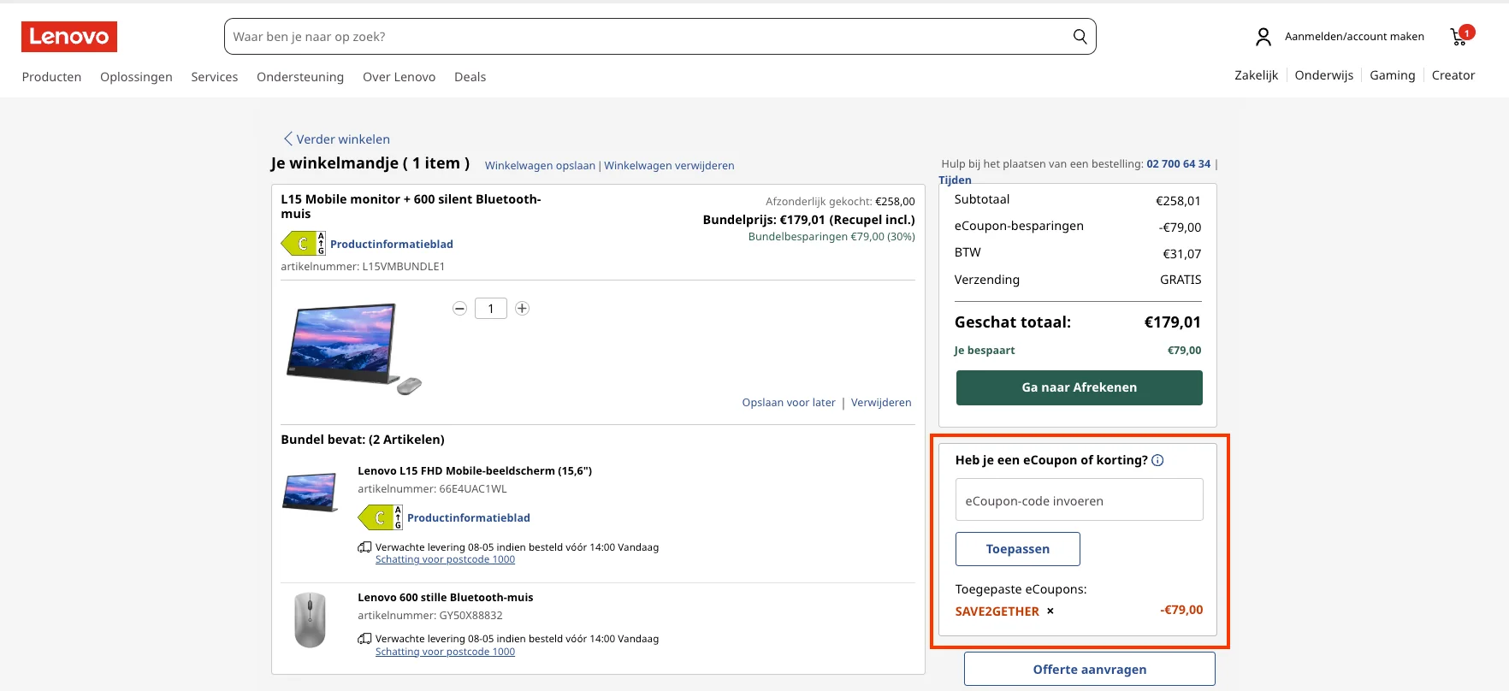Call help number 02 700 64 34
Screen dimensions: 1509x691
pos(1178,164)
